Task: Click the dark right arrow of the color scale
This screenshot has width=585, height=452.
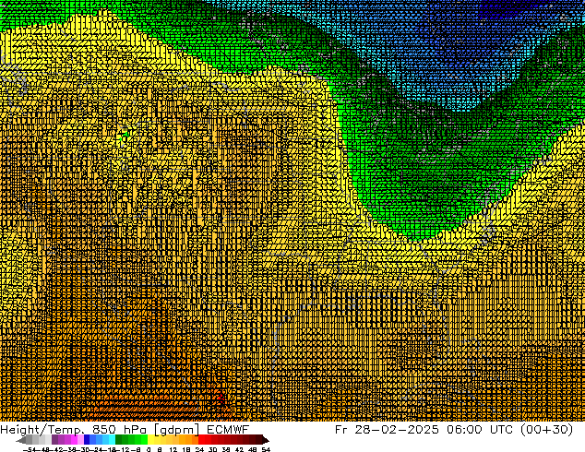Action: pyautogui.click(x=266, y=440)
